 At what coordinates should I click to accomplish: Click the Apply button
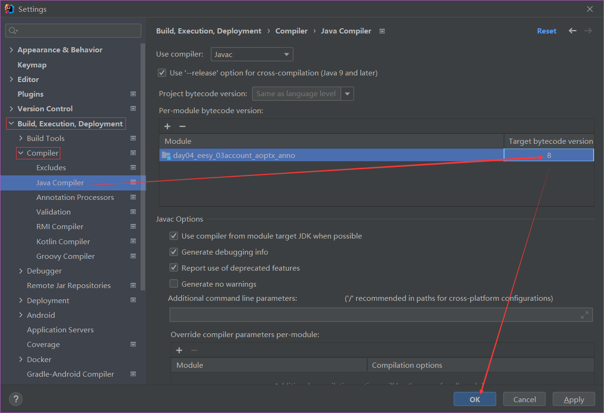click(x=573, y=399)
